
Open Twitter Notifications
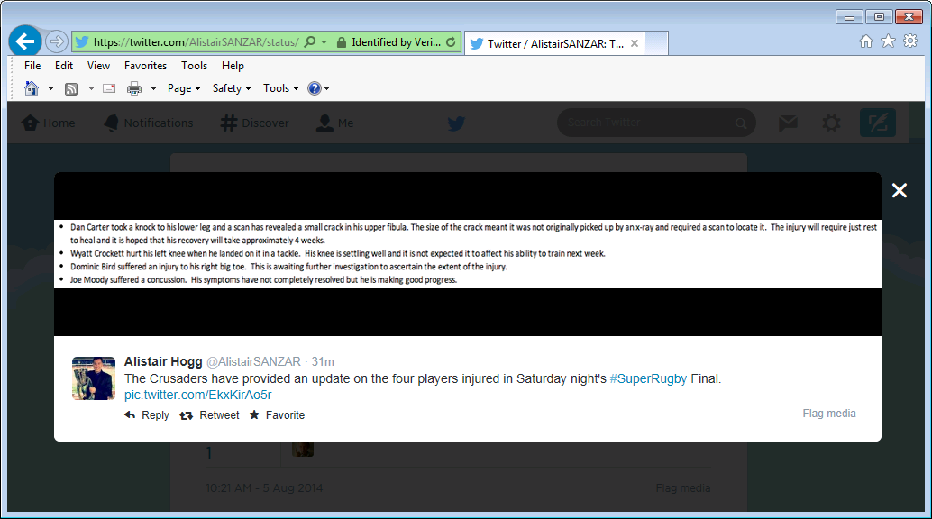click(x=148, y=123)
